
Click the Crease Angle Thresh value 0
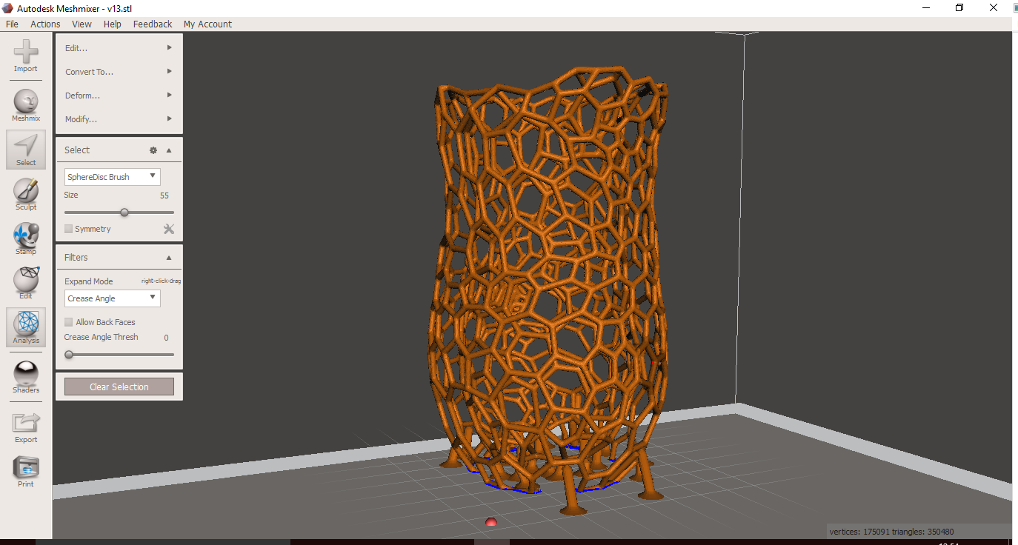(x=166, y=338)
